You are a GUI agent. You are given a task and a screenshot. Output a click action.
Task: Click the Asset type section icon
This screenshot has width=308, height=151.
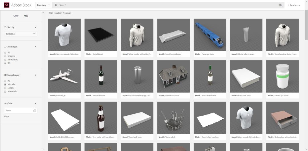pos(5,47)
